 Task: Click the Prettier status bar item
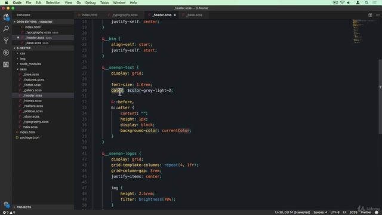click(366, 213)
